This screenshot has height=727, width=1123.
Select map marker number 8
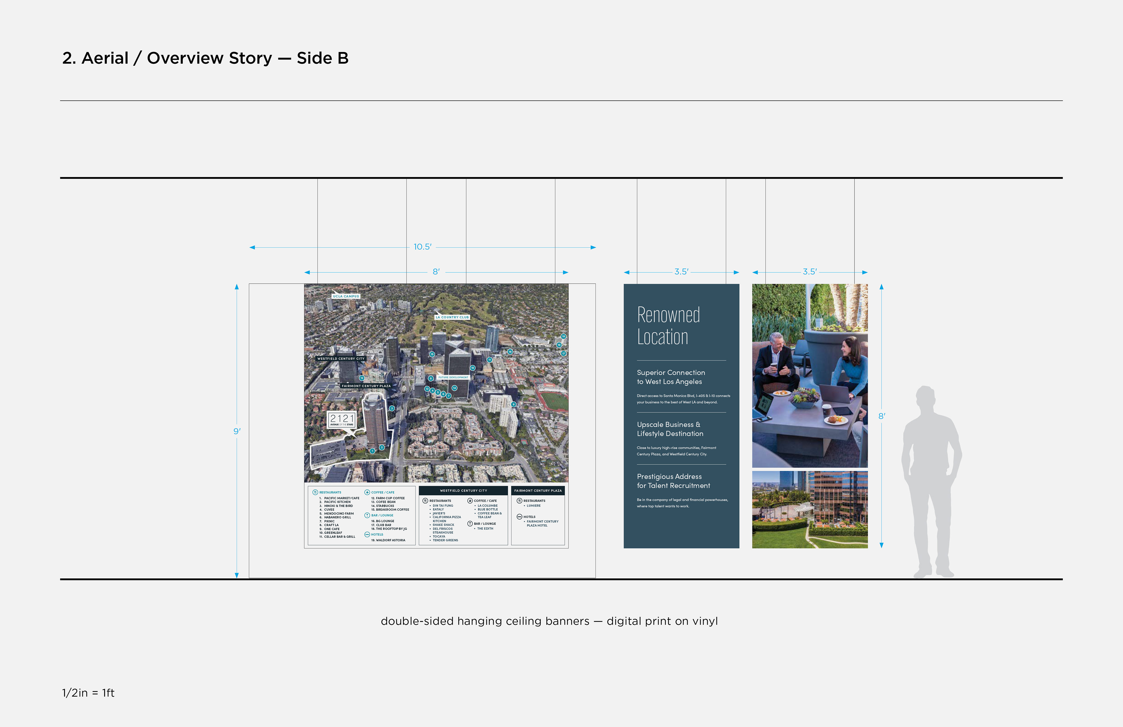point(431,379)
